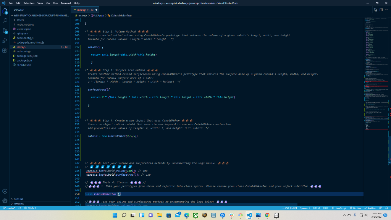Open the Accounts icon in activity bar
Viewport: 391px width, 220px height.
[x=5, y=191]
